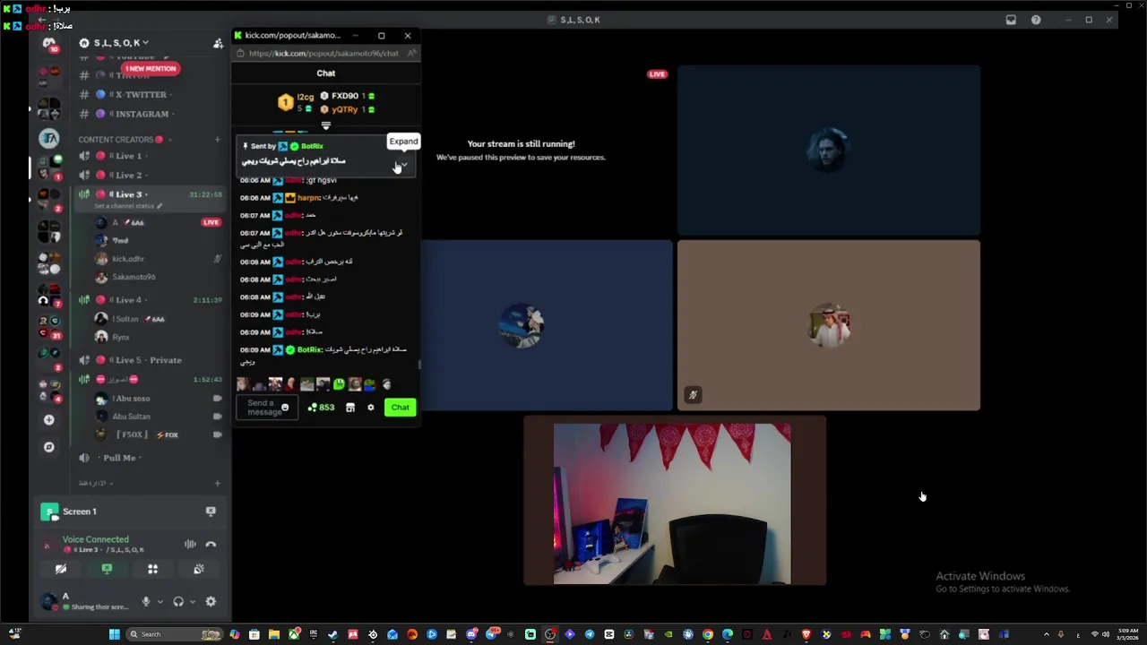Screen dimensions: 1147x645
Task: Click muted mic icon on brown participant tile
Action: pos(693,395)
